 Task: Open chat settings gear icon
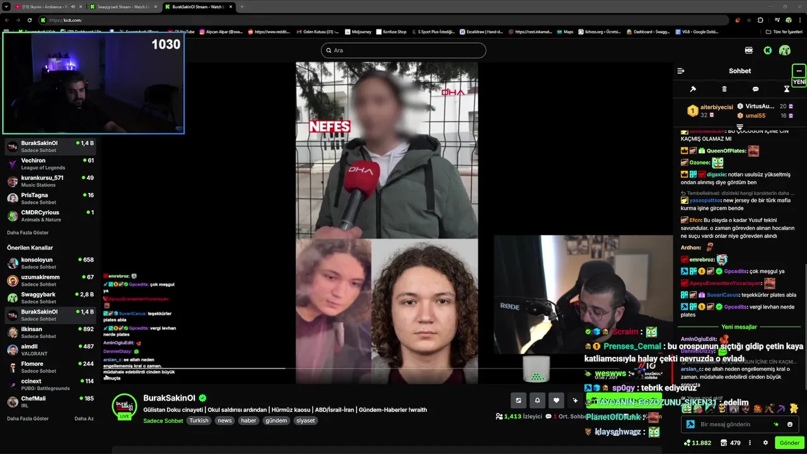(765, 443)
